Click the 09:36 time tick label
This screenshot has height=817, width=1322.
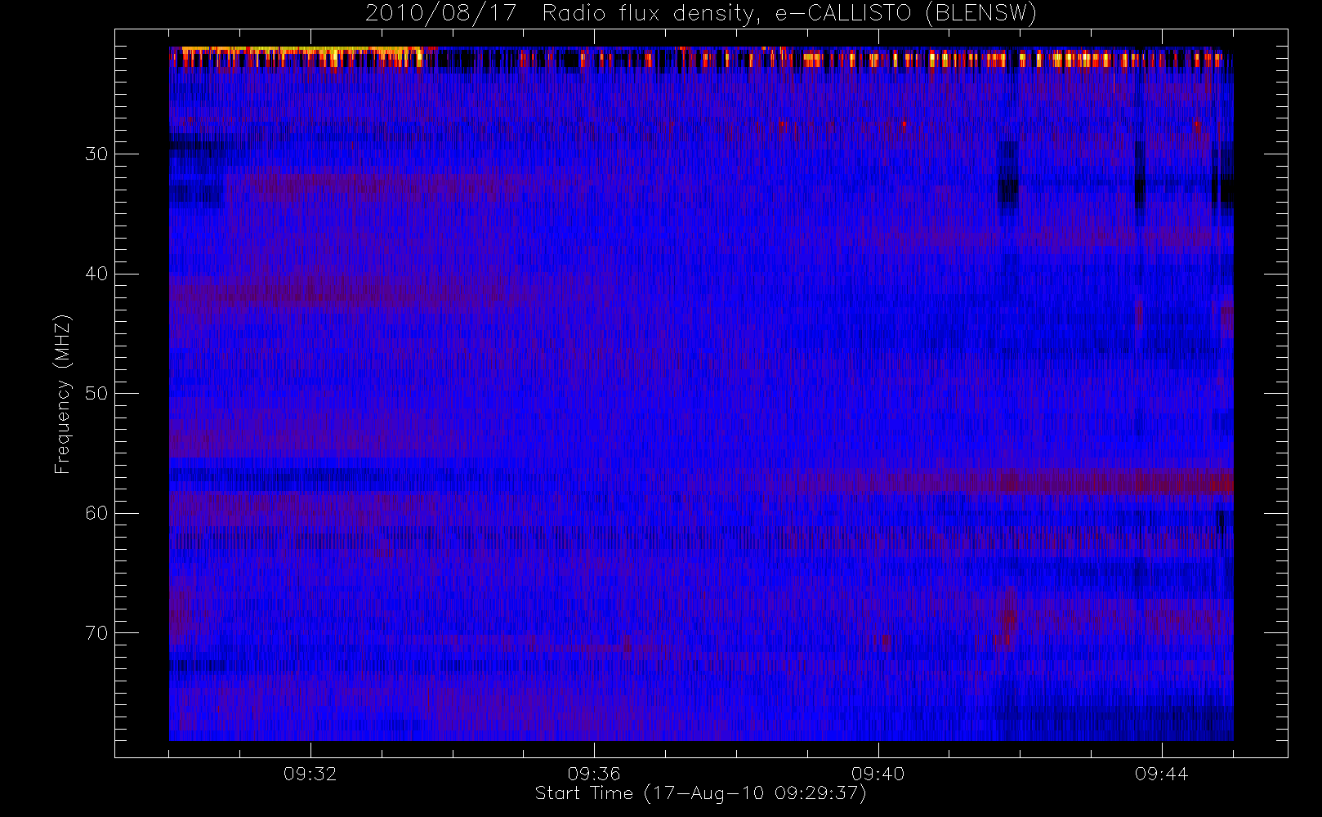coord(594,774)
